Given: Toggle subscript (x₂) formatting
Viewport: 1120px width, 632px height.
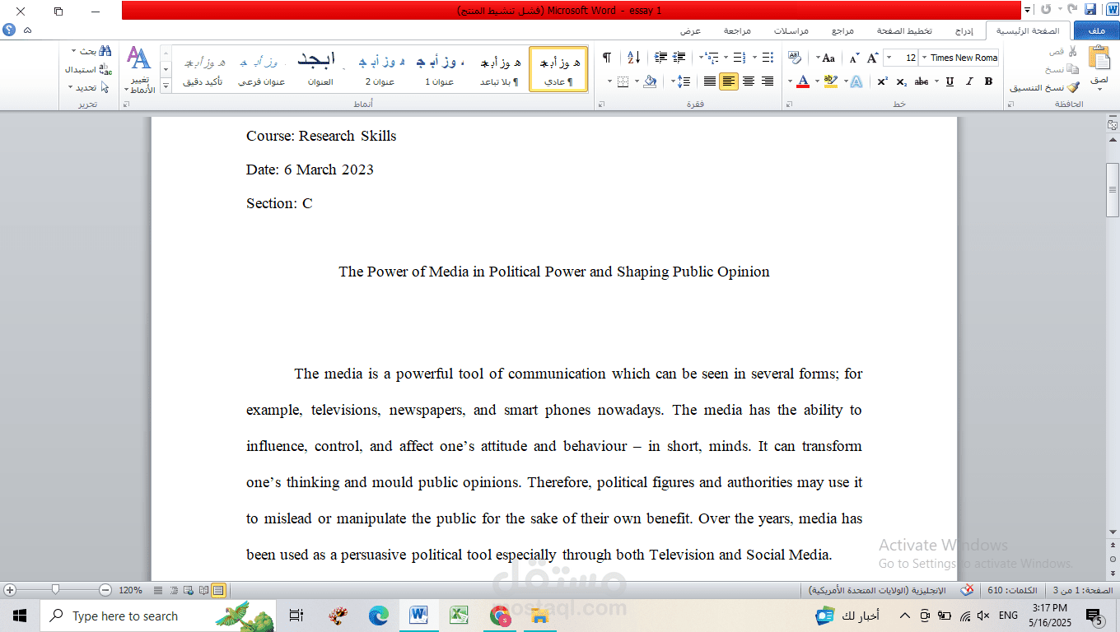Looking at the screenshot, I should (x=902, y=81).
